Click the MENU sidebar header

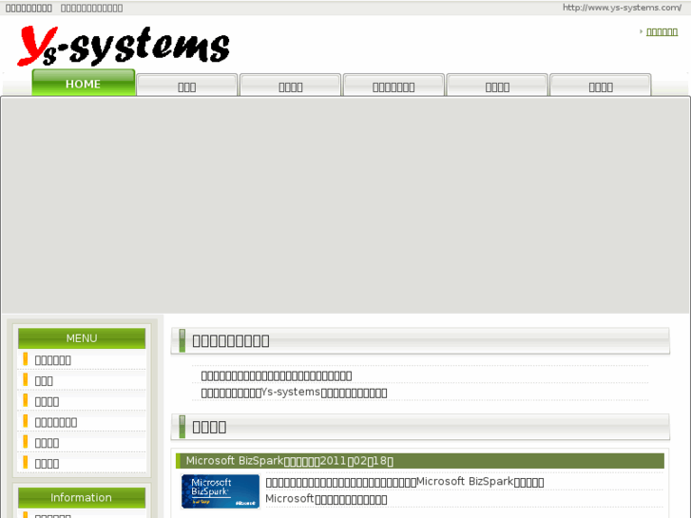(x=82, y=338)
